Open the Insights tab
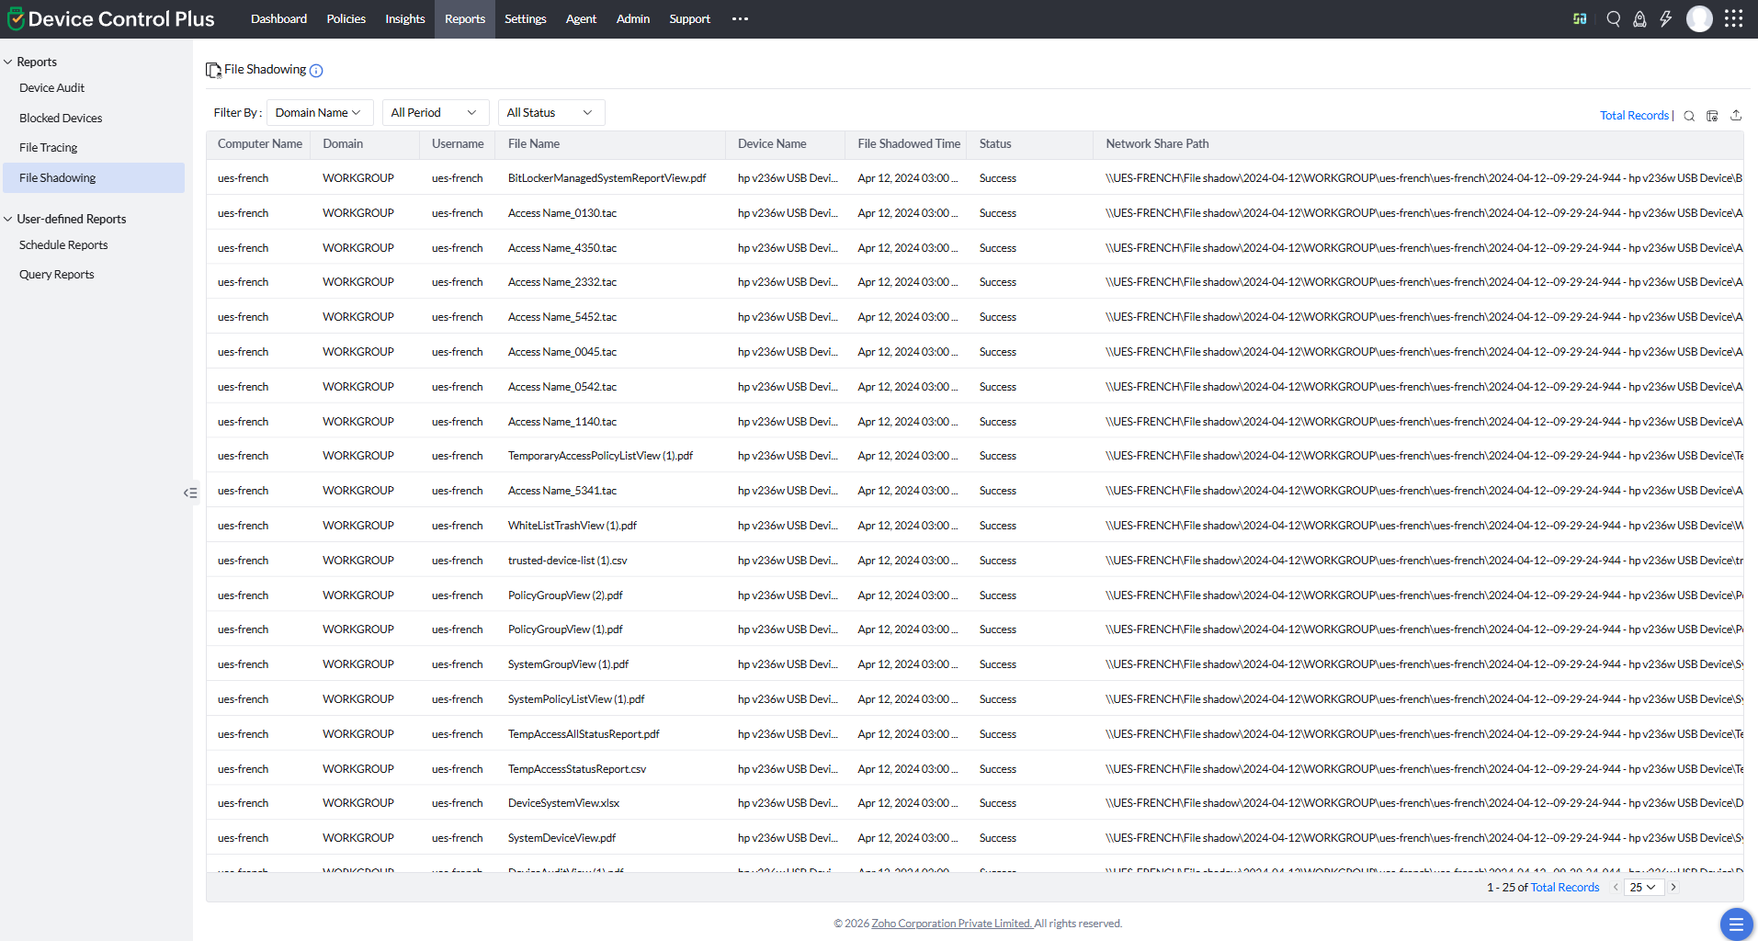The image size is (1758, 941). click(x=404, y=18)
